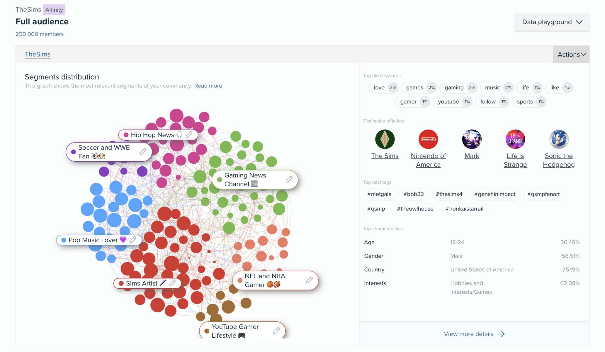Image resolution: width=605 pixels, height=352 pixels.
Task: Select the Nintendo of America affinity icon
Action: coord(428,139)
